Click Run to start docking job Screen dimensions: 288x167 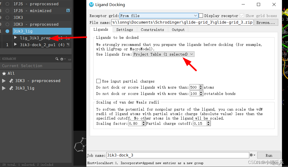click(x=269, y=155)
